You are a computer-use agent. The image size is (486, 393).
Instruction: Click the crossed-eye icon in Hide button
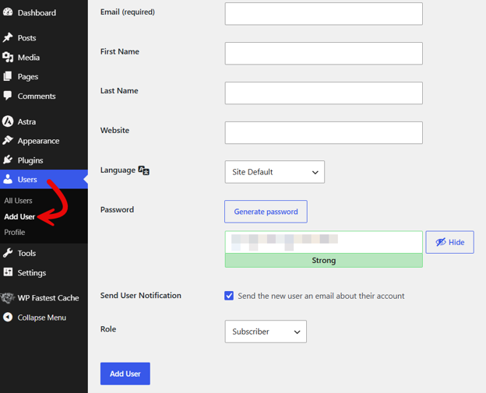pyautogui.click(x=441, y=242)
